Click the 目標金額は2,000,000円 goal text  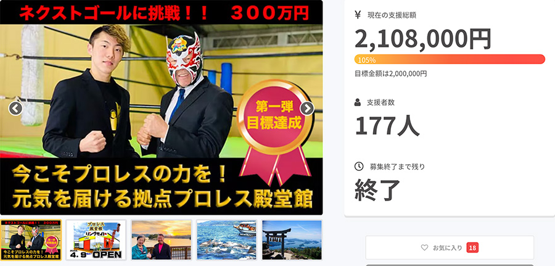[390, 73]
